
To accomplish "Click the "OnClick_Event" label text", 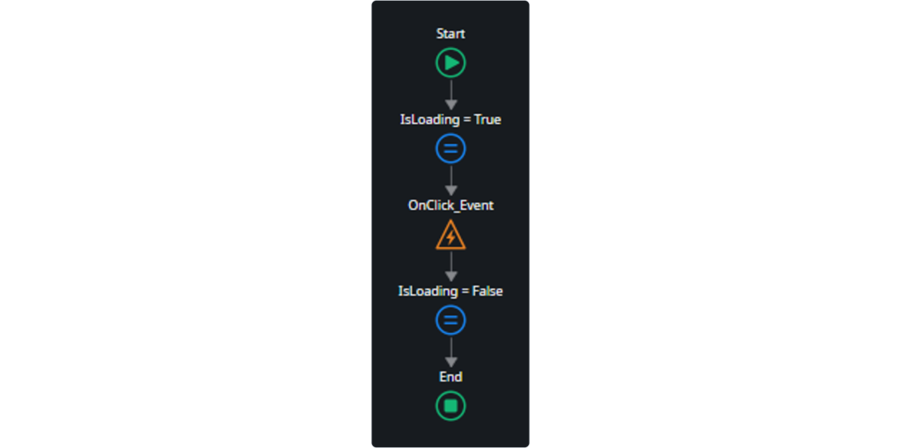I will (450, 206).
